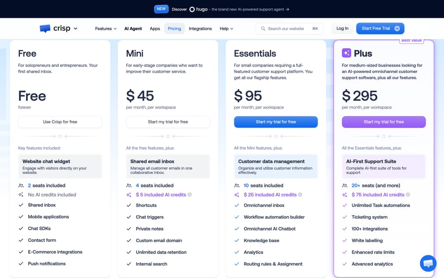Click arrow circle icon in Start Free Trial
The width and height of the screenshot is (444, 278).
tap(397, 28)
